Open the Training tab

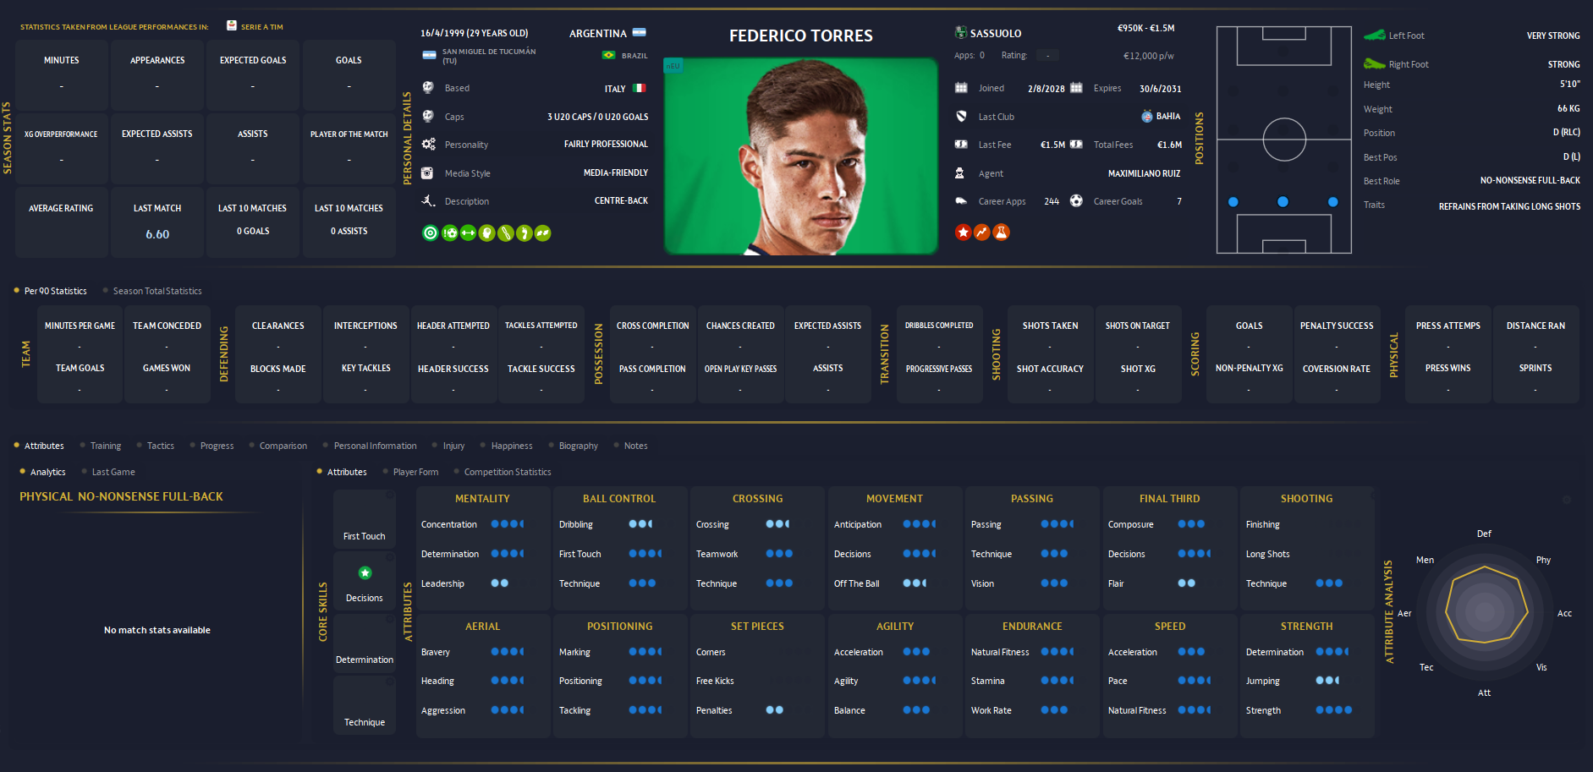click(x=101, y=446)
